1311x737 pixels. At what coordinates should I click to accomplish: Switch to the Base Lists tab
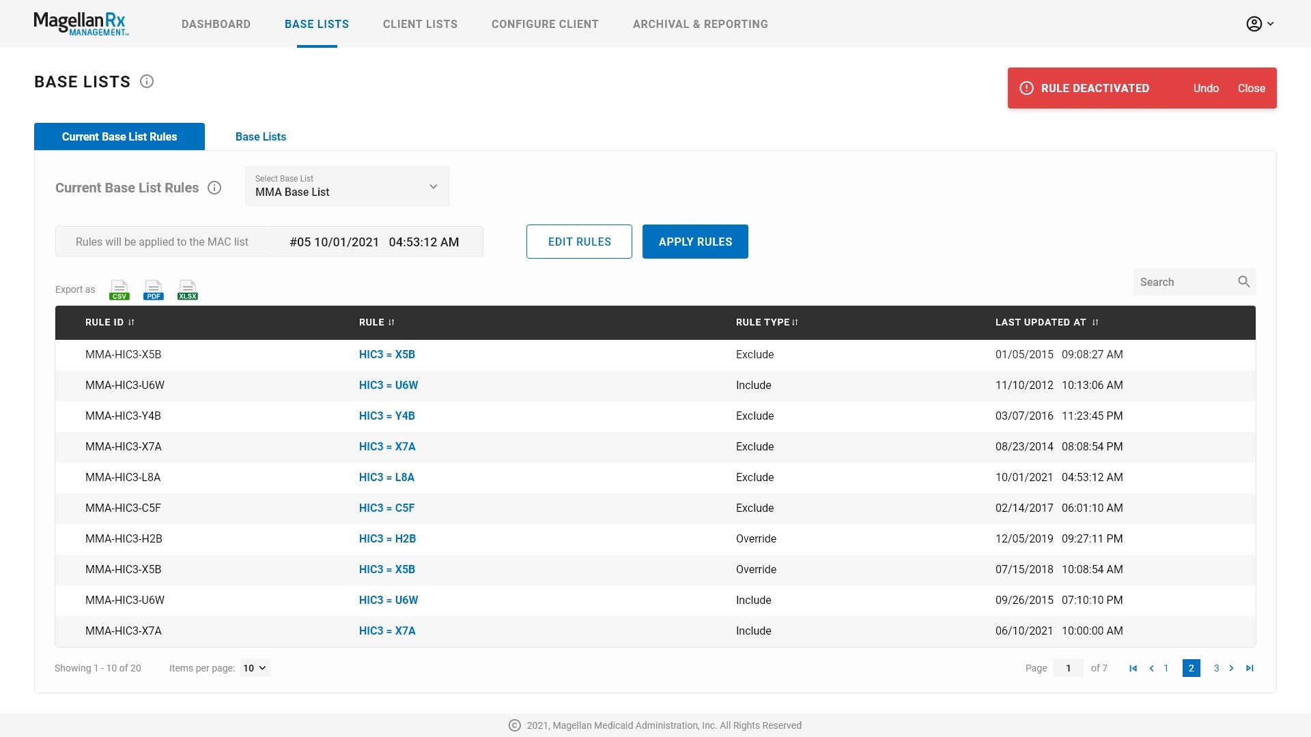pyautogui.click(x=260, y=136)
